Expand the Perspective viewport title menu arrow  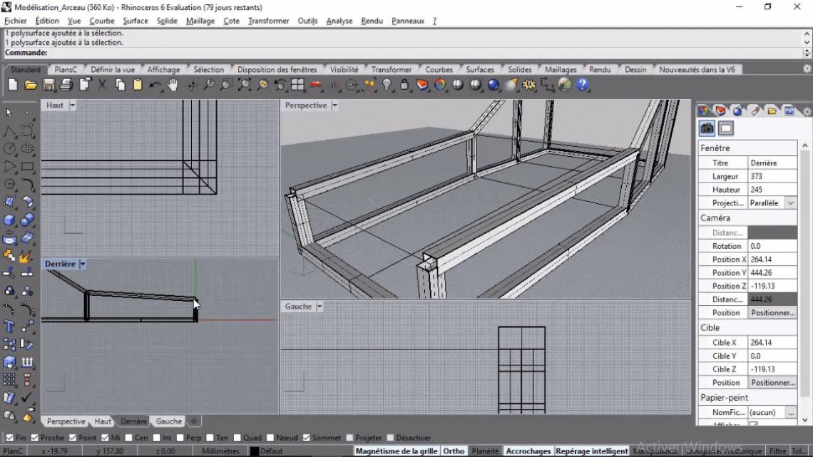(334, 106)
